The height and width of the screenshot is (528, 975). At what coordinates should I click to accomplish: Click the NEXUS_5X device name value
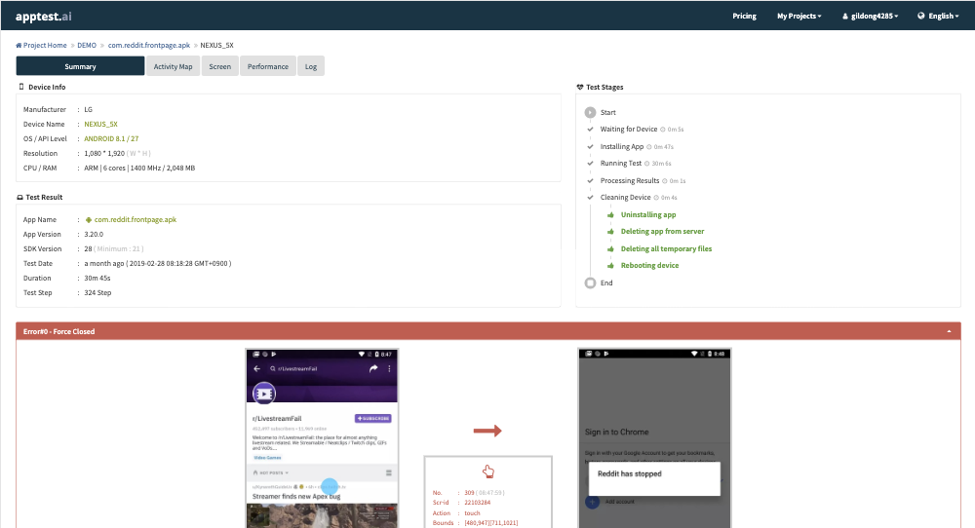tap(100, 125)
